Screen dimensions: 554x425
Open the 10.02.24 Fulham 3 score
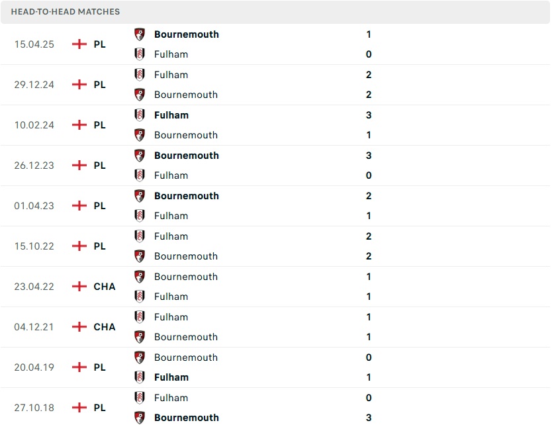point(369,115)
